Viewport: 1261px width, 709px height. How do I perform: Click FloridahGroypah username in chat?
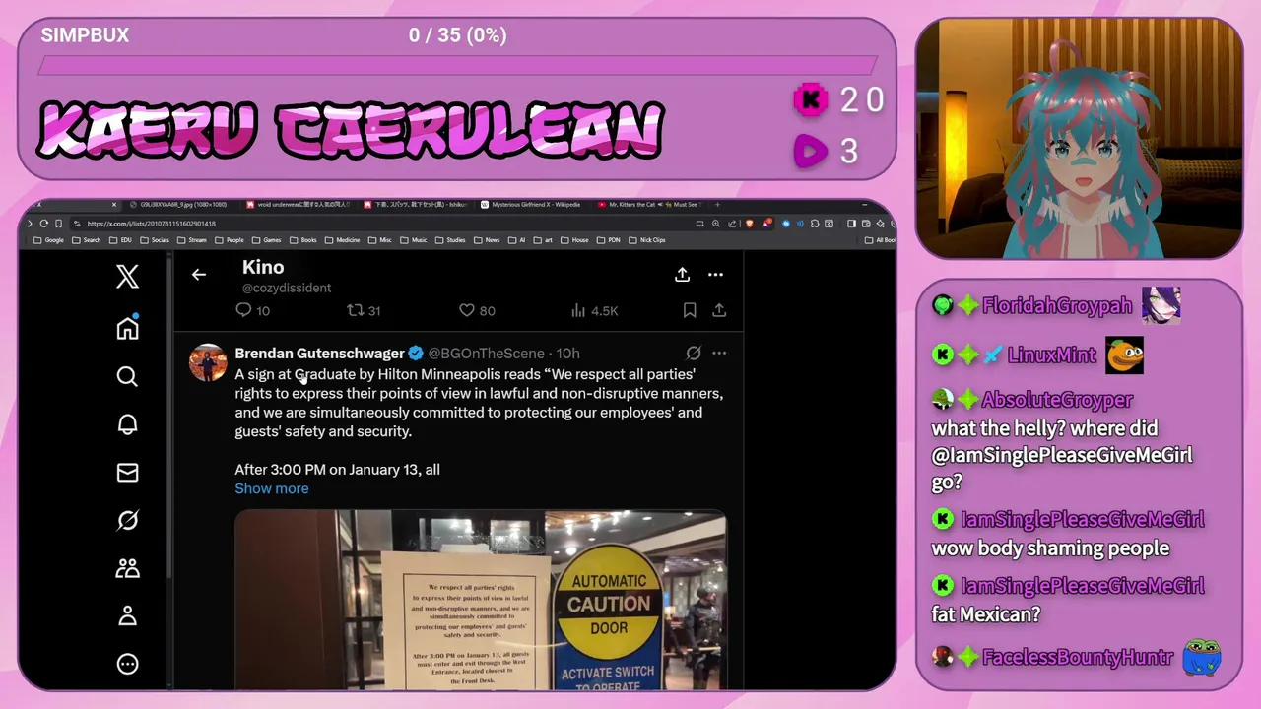pyautogui.click(x=1057, y=306)
